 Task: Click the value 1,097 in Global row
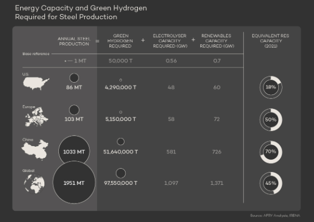tap(171, 183)
